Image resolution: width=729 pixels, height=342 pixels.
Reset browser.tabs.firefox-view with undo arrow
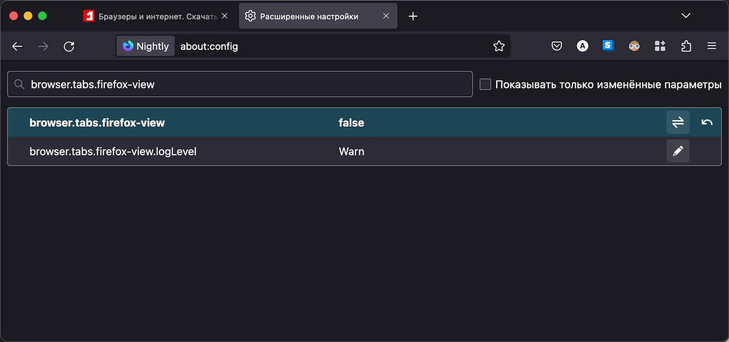tap(707, 122)
